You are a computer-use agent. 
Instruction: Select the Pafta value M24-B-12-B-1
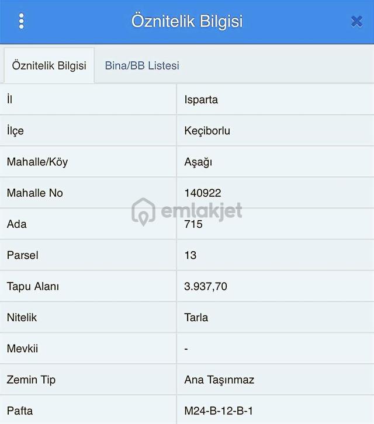(219, 411)
